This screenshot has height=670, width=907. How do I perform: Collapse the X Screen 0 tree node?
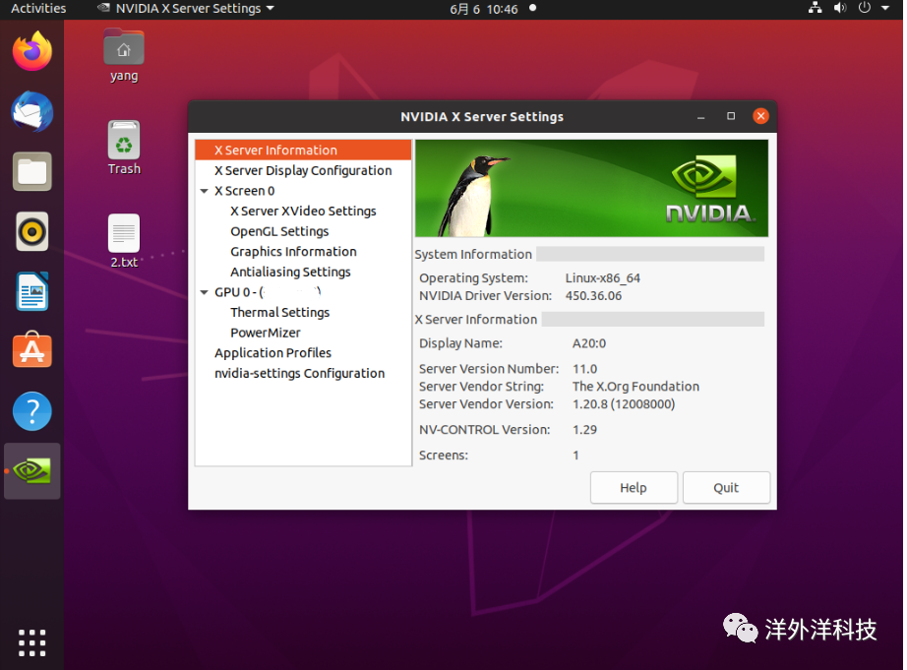click(204, 191)
